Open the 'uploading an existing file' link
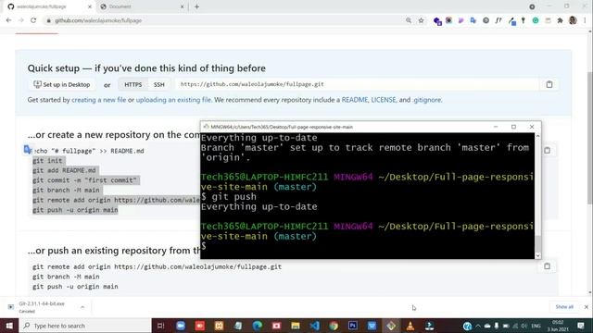 click(x=173, y=100)
